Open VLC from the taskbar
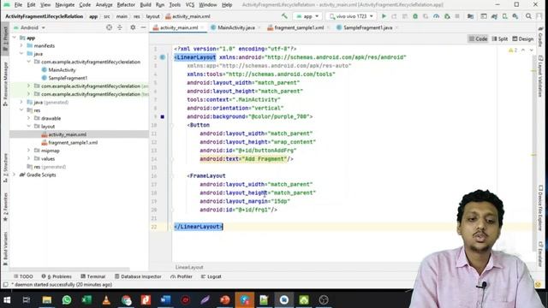Screen dimensions: 548x308 [x=106, y=299]
